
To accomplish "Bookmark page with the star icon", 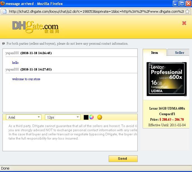I will point(187,12).
